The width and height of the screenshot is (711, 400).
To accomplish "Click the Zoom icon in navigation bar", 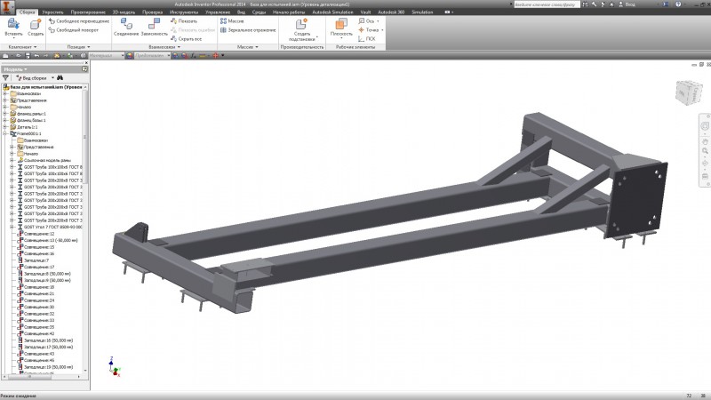I will click(705, 151).
